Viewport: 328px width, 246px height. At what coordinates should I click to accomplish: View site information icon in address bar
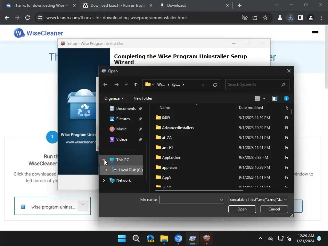click(40, 18)
